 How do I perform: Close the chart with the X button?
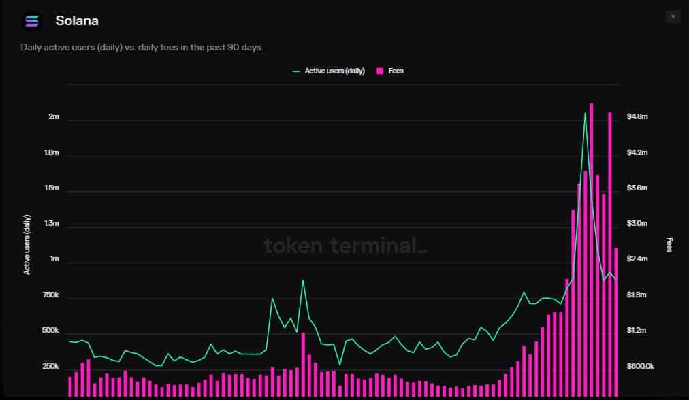coord(673,17)
